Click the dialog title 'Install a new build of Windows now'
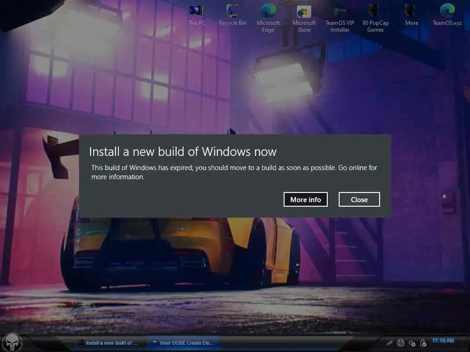 [x=183, y=152]
